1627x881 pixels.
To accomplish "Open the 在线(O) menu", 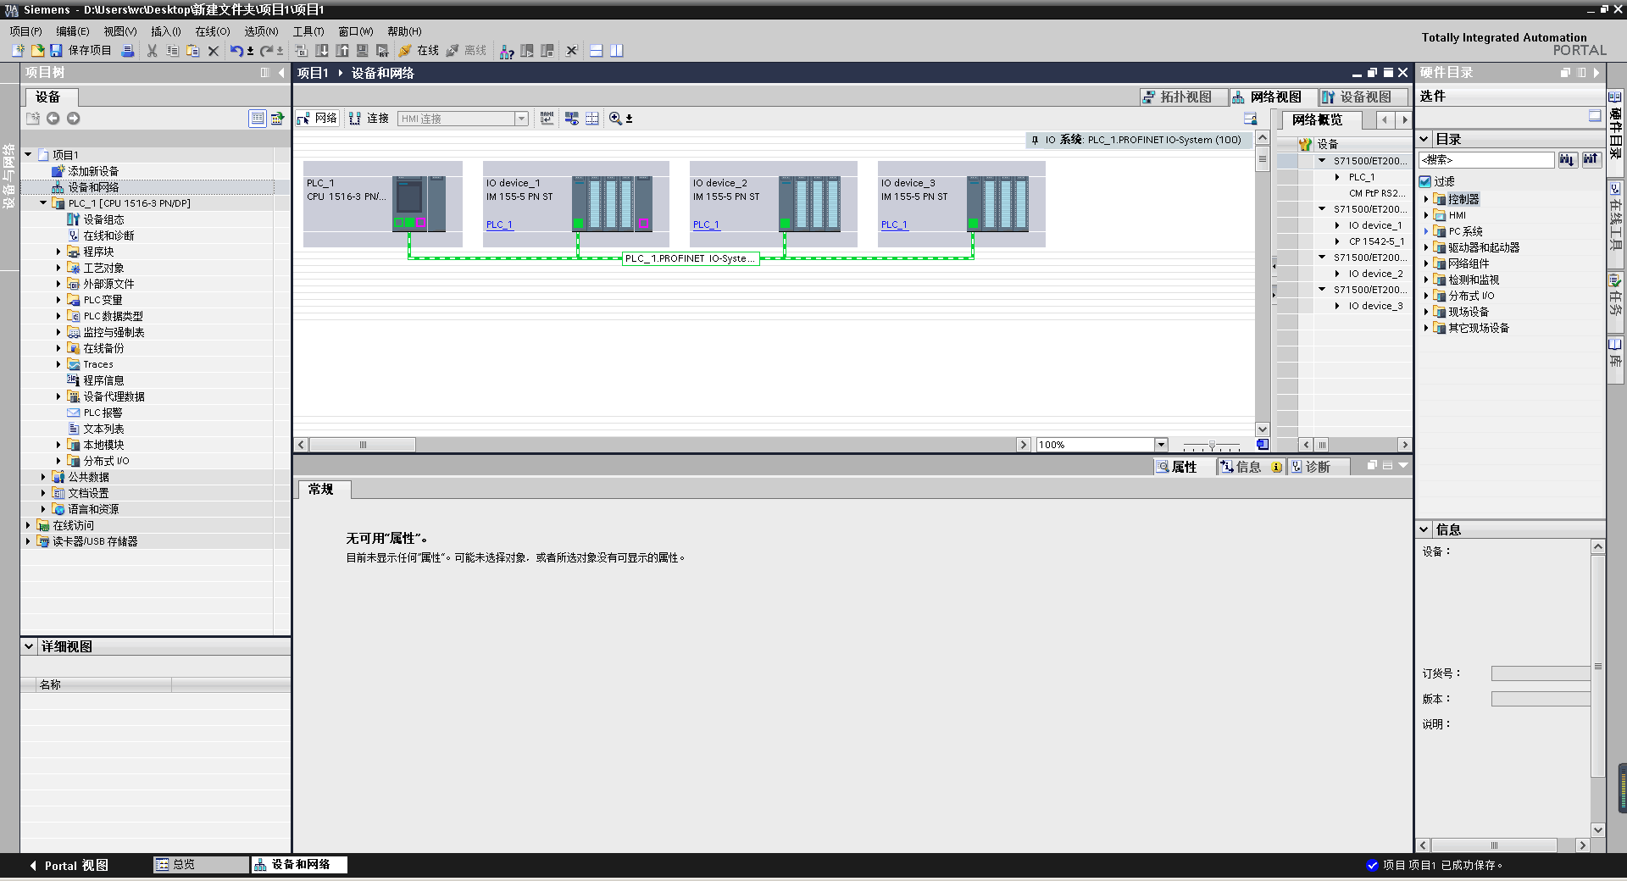I will [x=213, y=31].
